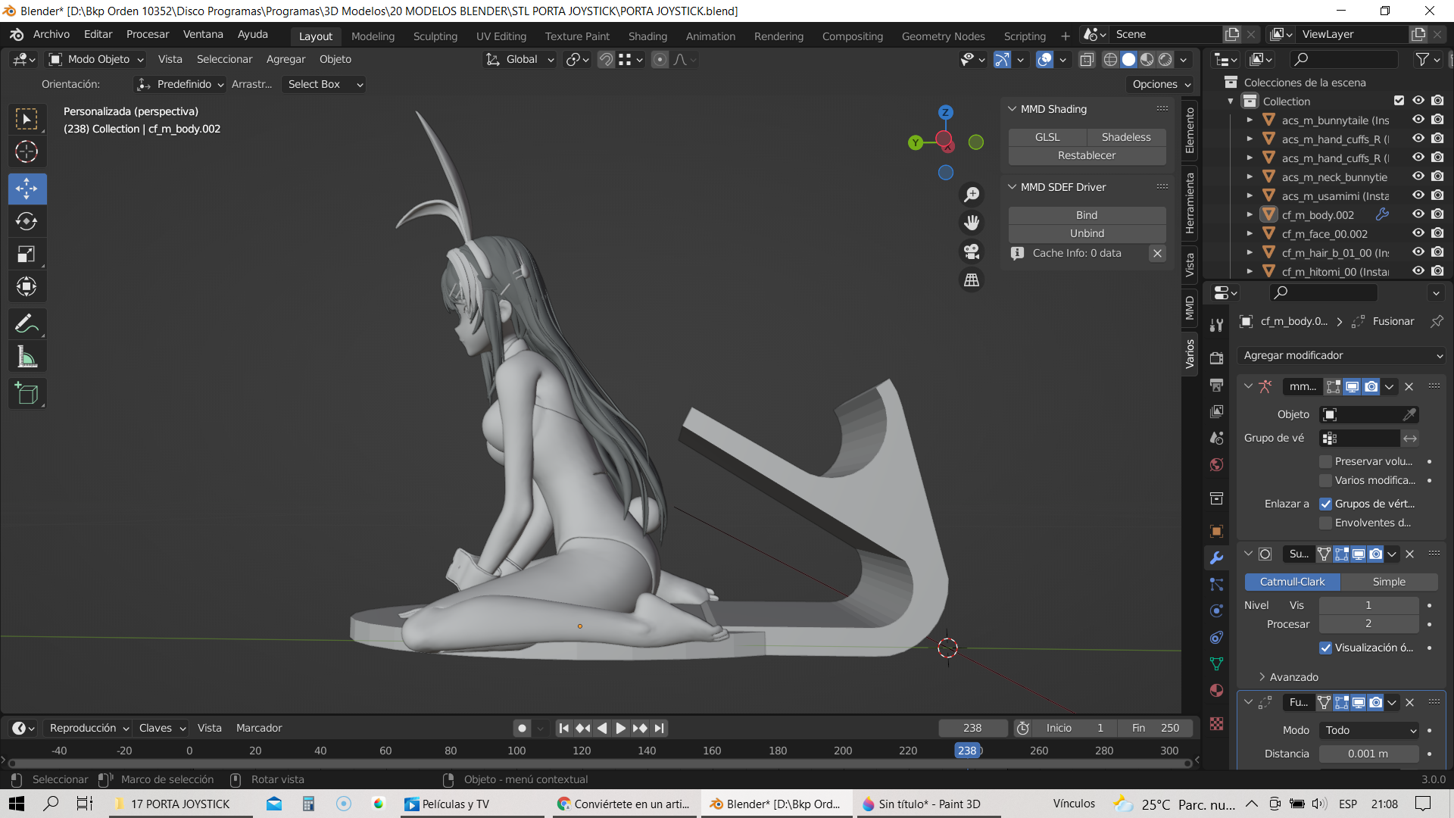This screenshot has height=818, width=1454.
Task: Activate the Transform tool
Action: (27, 286)
